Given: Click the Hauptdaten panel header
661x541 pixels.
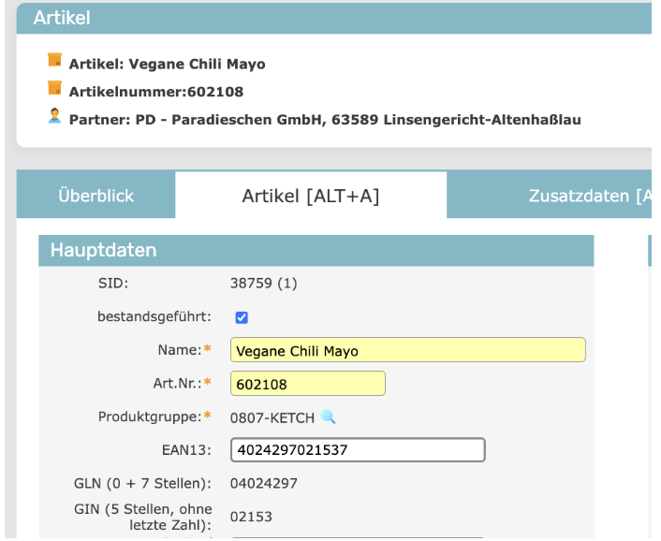Looking at the screenshot, I should pos(316,250).
